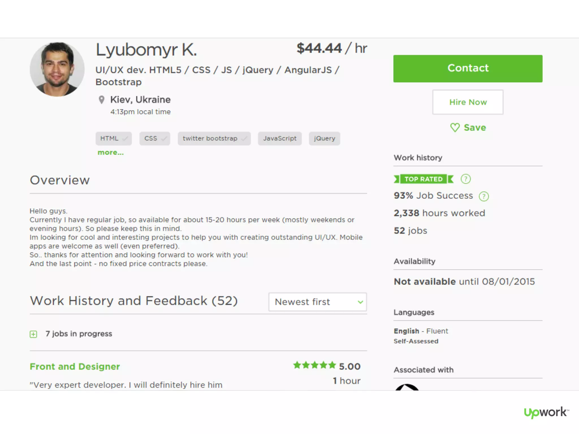The height and width of the screenshot is (434, 579).
Task: Click the five-star rating icons
Action: [314, 366]
